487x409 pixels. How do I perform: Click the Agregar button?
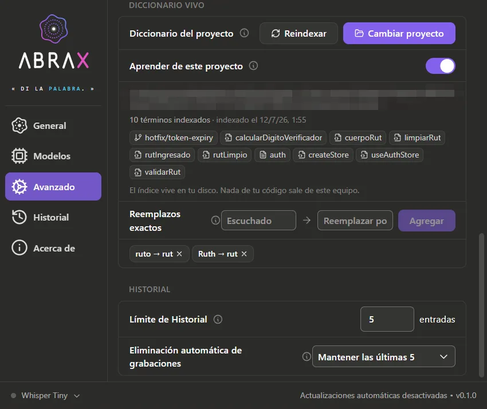(x=427, y=221)
